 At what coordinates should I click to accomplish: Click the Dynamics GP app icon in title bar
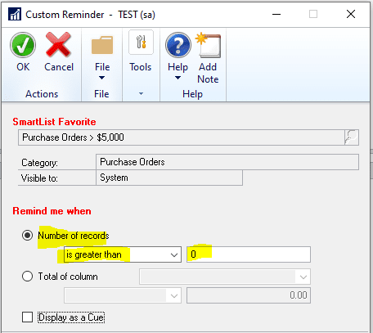point(15,14)
